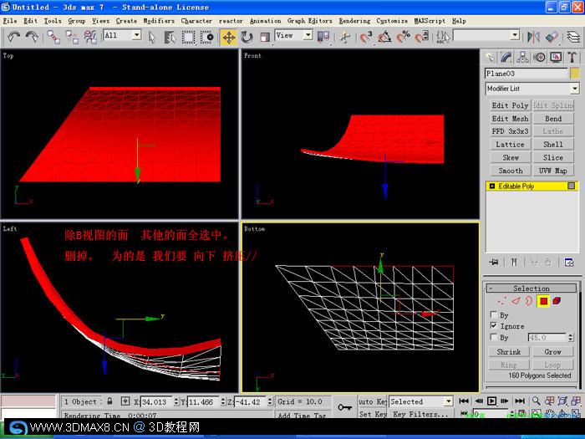Apply the Shell modifier button
This screenshot has height=439, width=585.
pyautogui.click(x=552, y=145)
